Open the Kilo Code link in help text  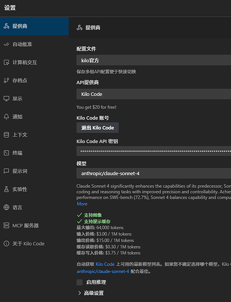click(105, 264)
